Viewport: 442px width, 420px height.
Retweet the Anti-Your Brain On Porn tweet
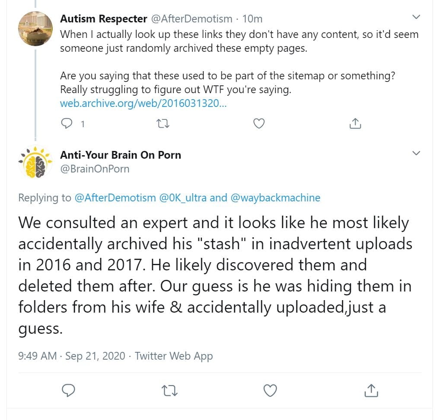(169, 391)
